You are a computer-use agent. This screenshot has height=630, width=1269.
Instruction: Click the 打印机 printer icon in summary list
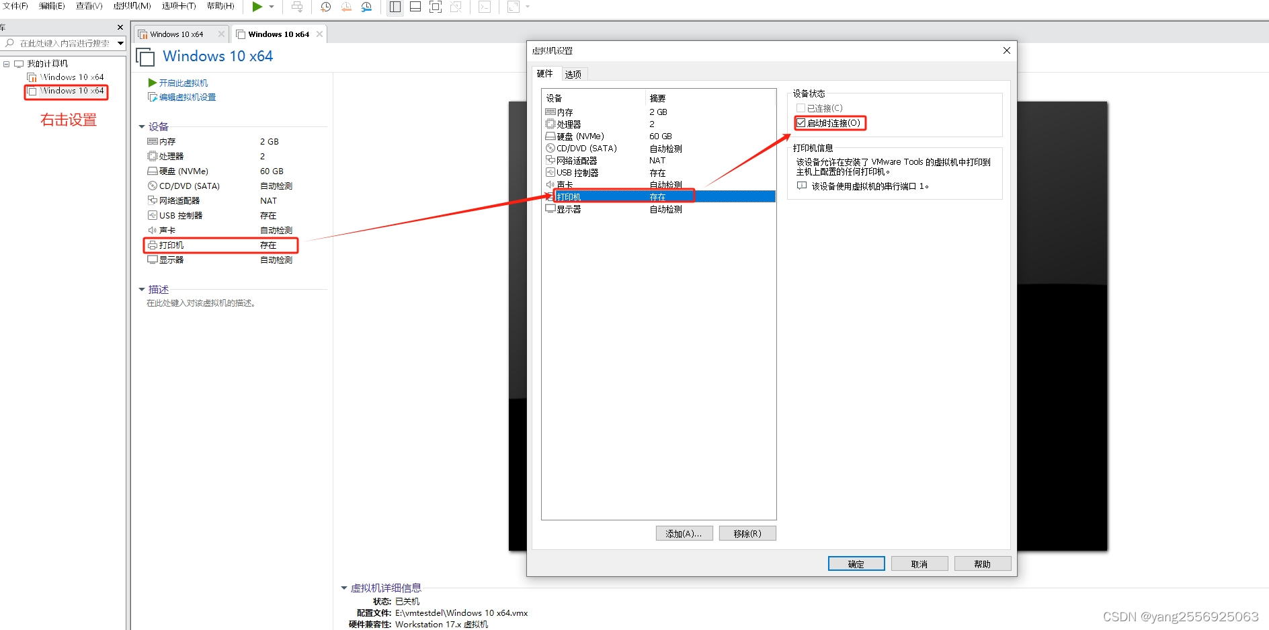(153, 245)
